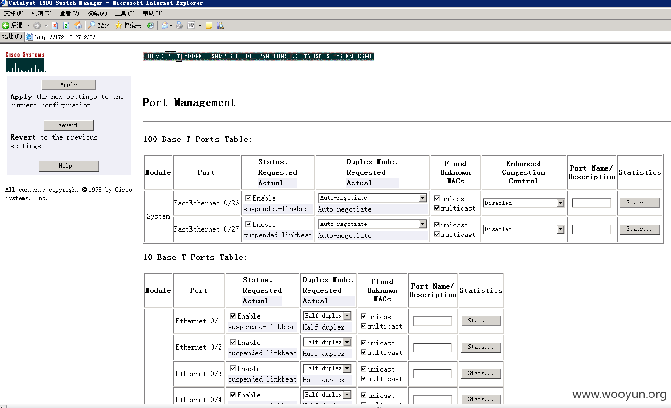Screen dimensions: 671x408
Task: Click the Apply settings button
Action: click(68, 85)
